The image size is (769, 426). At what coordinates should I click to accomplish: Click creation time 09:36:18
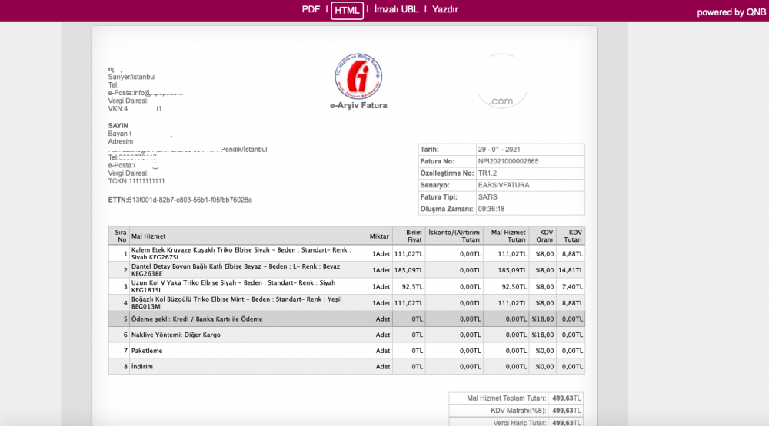pyautogui.click(x=491, y=209)
